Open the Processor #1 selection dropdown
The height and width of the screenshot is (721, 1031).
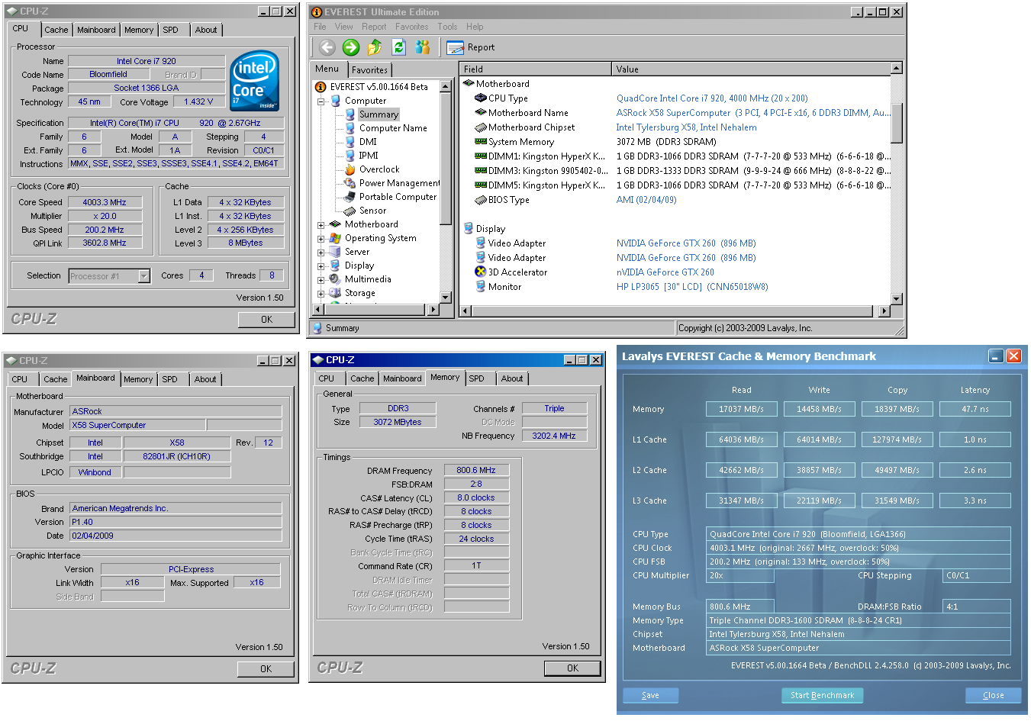tap(144, 276)
